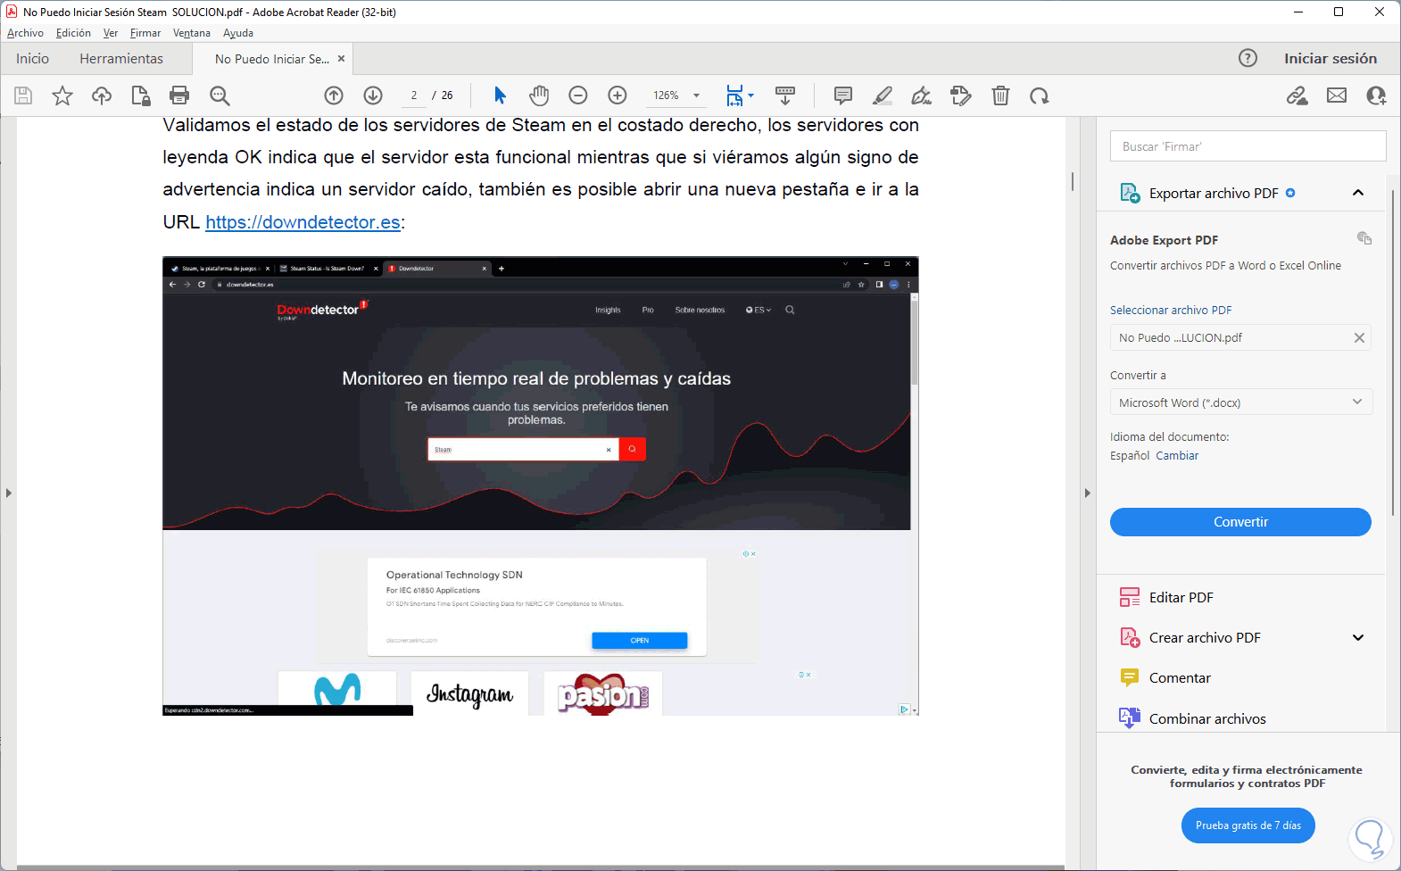Follow the https://downdetector.es link

[303, 222]
